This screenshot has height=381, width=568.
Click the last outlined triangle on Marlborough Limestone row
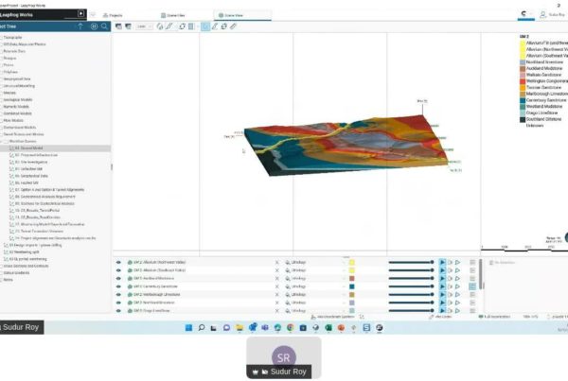click(458, 295)
